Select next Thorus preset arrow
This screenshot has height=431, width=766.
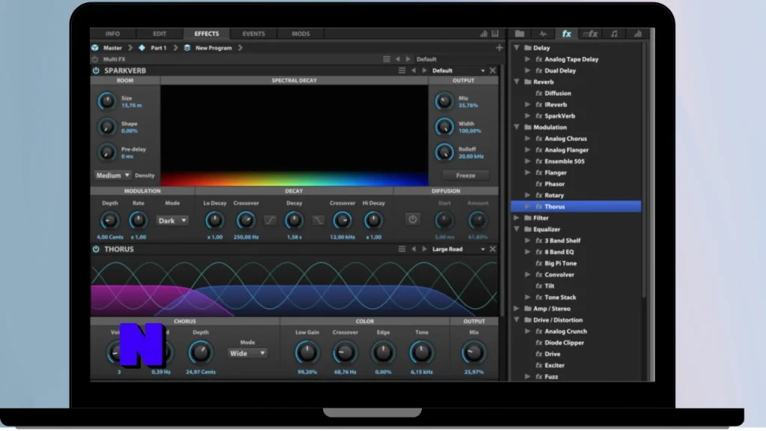coord(424,249)
